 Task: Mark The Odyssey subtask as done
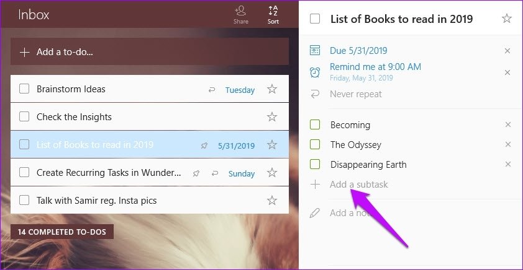[x=315, y=144]
